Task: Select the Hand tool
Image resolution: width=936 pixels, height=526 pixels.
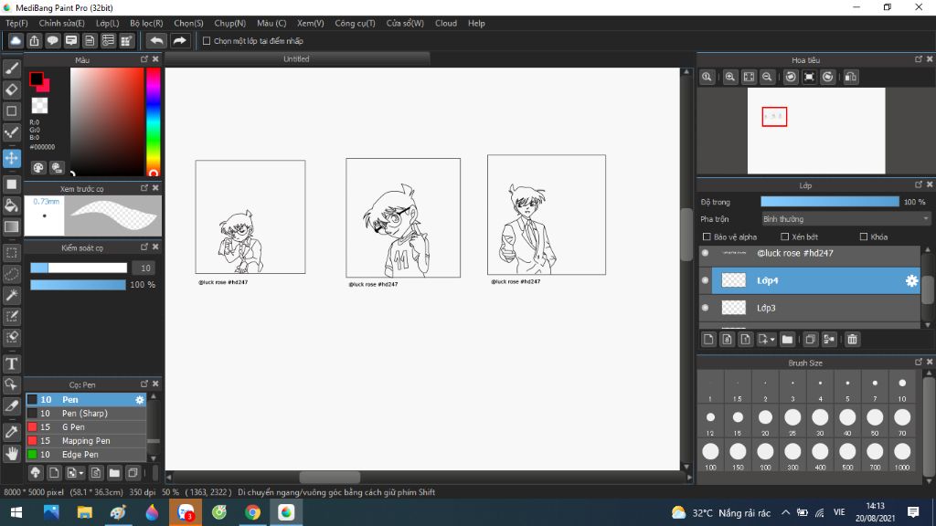Action: pyautogui.click(x=11, y=453)
